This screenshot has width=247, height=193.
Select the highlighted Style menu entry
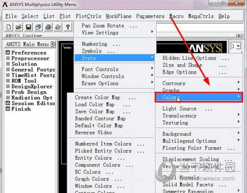click(115, 58)
